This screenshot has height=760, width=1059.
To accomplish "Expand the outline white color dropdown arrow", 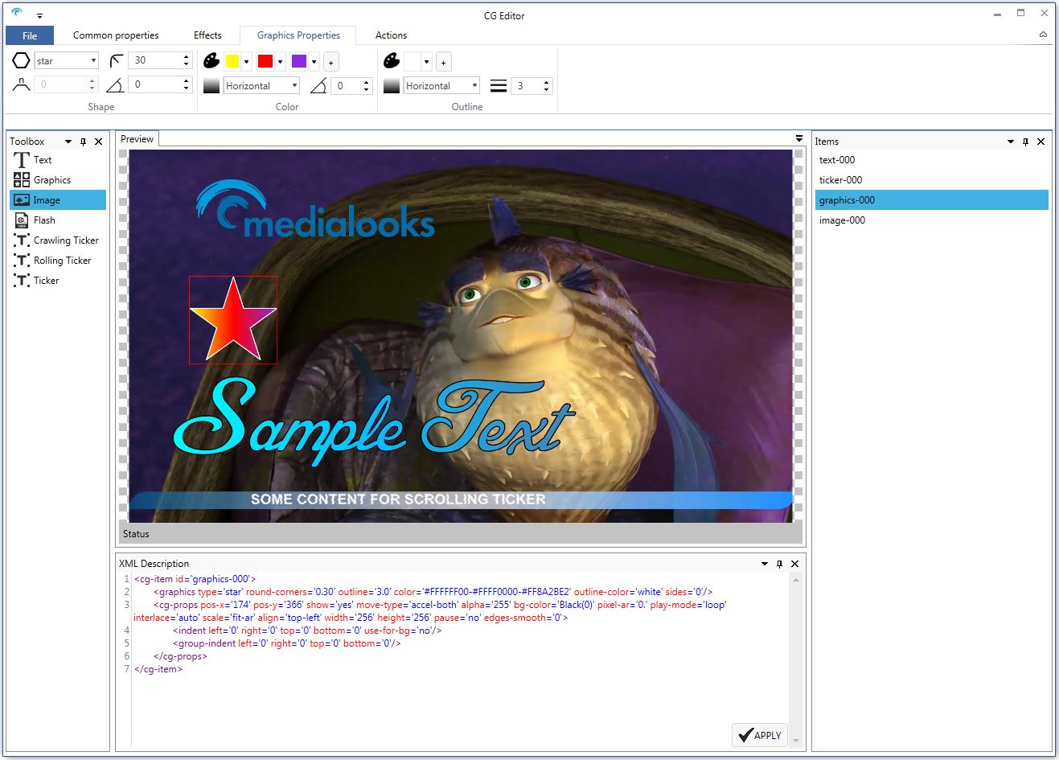I will [x=427, y=62].
